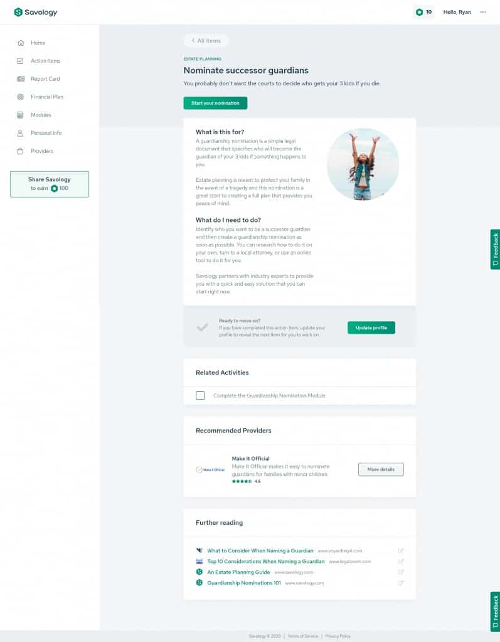Go back via the All items chevron
Viewport: 500px width, 642px height.
[x=193, y=41]
